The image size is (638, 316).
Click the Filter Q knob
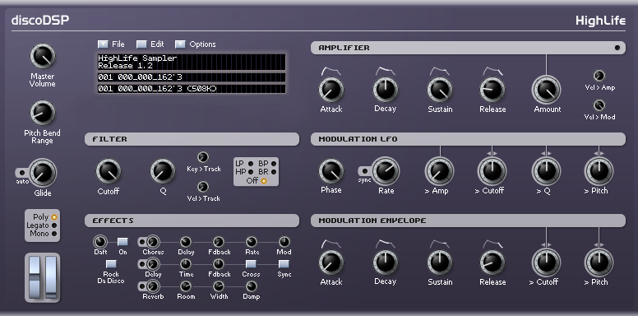[163, 171]
